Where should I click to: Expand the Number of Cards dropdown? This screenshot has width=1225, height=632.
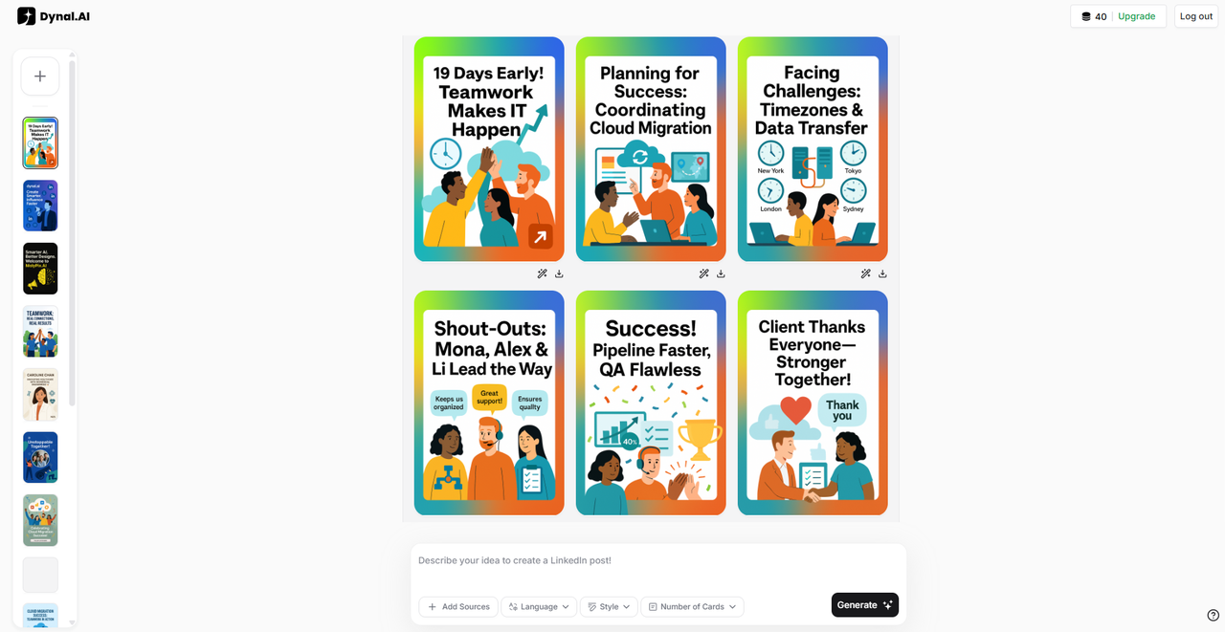pyautogui.click(x=692, y=606)
